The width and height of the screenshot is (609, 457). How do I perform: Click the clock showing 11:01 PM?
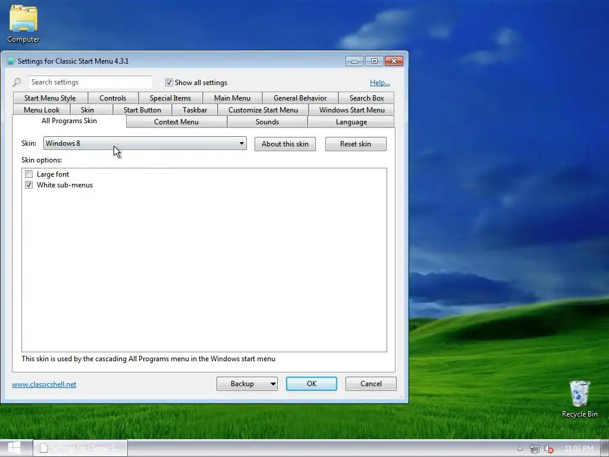point(578,449)
